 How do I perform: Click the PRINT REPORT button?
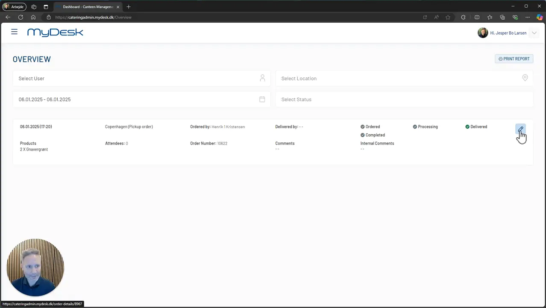coord(514,59)
